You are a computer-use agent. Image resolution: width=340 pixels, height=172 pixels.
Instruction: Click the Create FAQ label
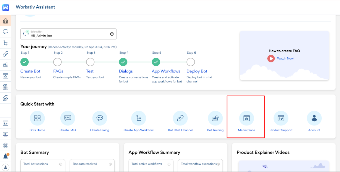pyautogui.click(x=68, y=130)
